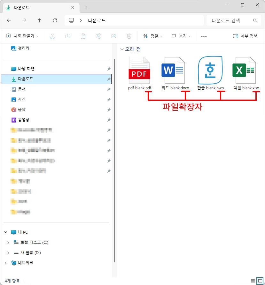Open the 새로 만들기 dropdown
Screen dimensions: 265x285
coord(22,36)
